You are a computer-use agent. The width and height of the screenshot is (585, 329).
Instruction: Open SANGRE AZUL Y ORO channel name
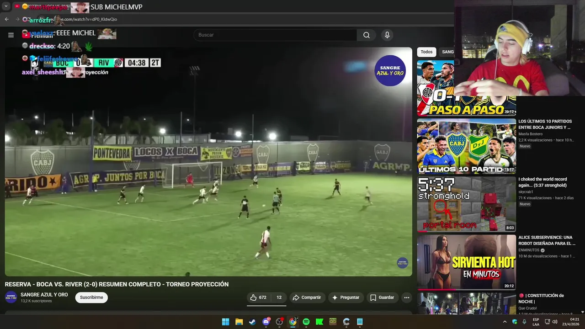click(44, 295)
